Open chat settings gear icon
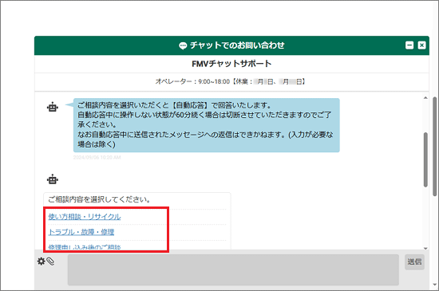 coord(42,261)
